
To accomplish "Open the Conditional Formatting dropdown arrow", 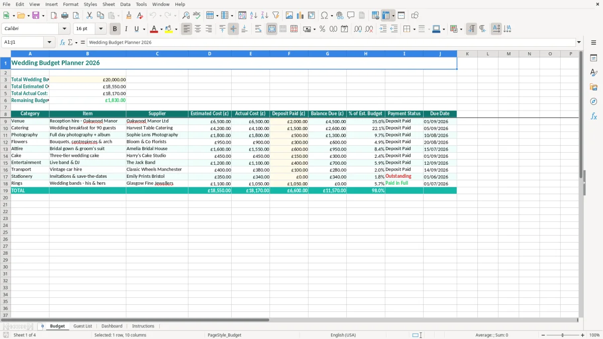I will point(461,29).
